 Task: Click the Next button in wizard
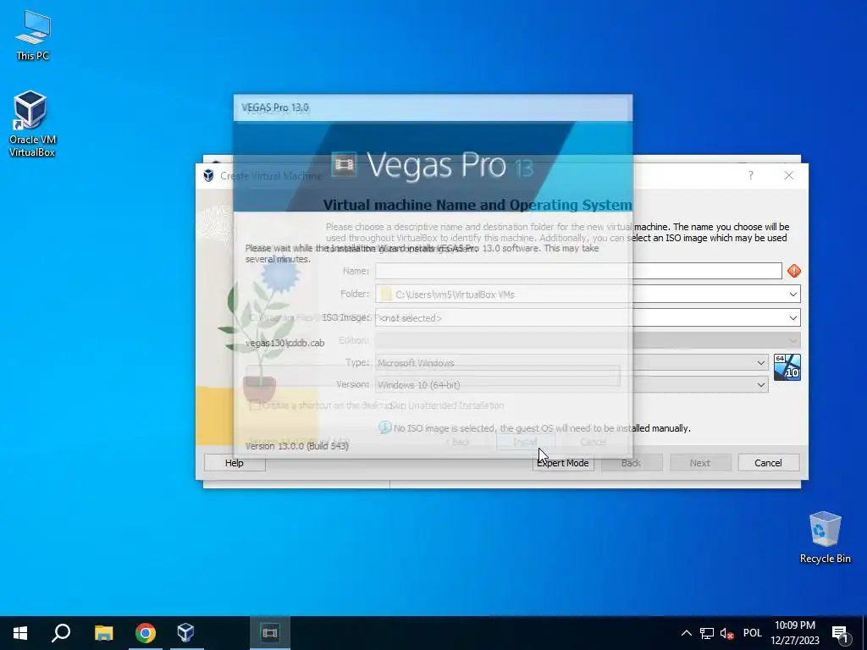[699, 463]
